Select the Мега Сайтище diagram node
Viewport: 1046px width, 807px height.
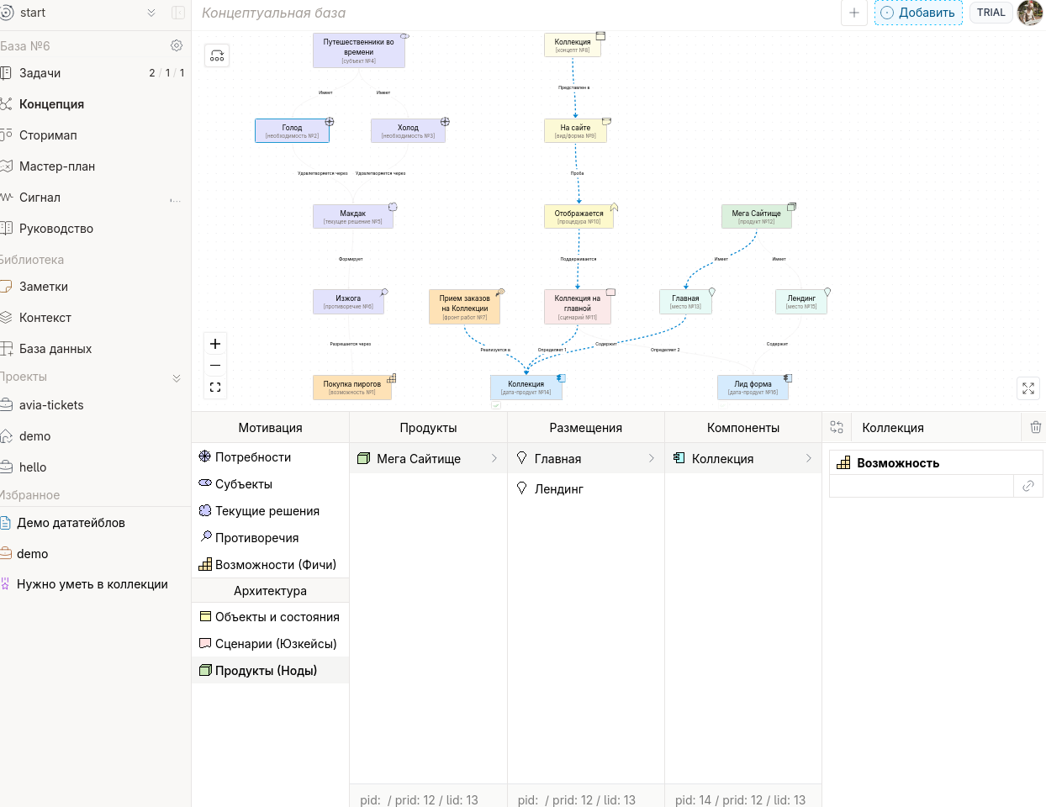coord(756,216)
